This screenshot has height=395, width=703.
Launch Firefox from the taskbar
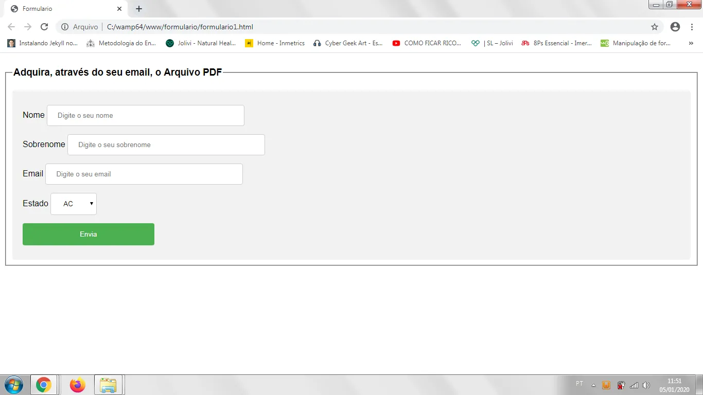click(78, 385)
